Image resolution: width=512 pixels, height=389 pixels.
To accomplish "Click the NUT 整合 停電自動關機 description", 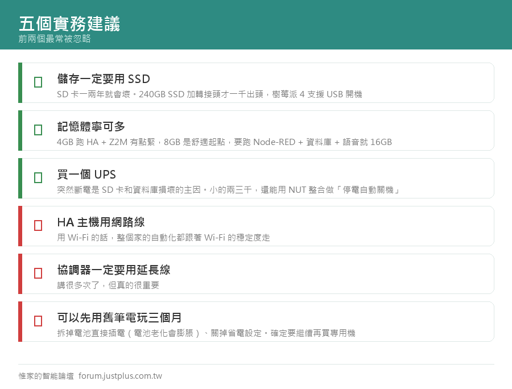I will 229,190.
